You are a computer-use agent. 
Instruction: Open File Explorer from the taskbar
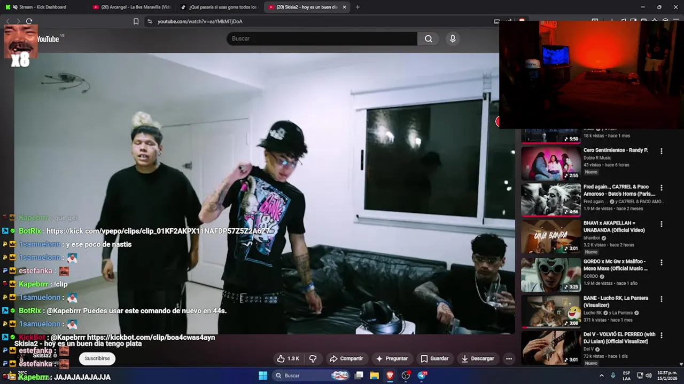(x=375, y=375)
